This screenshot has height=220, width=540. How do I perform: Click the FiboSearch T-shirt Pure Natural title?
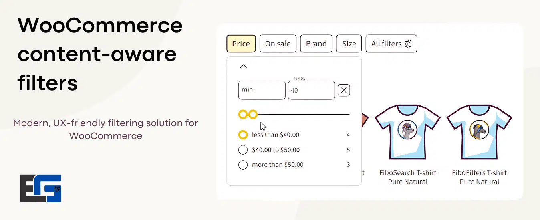click(407, 177)
